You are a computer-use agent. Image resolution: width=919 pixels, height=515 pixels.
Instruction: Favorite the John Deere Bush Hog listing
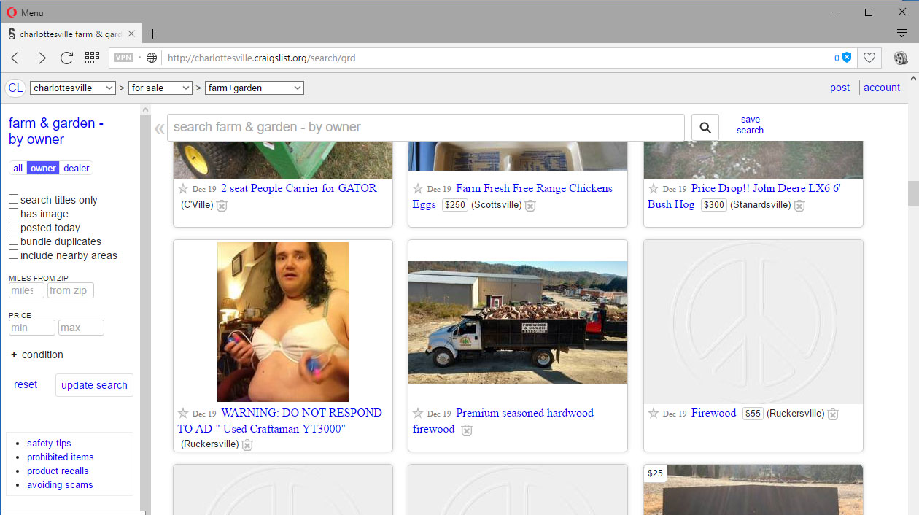coord(654,188)
